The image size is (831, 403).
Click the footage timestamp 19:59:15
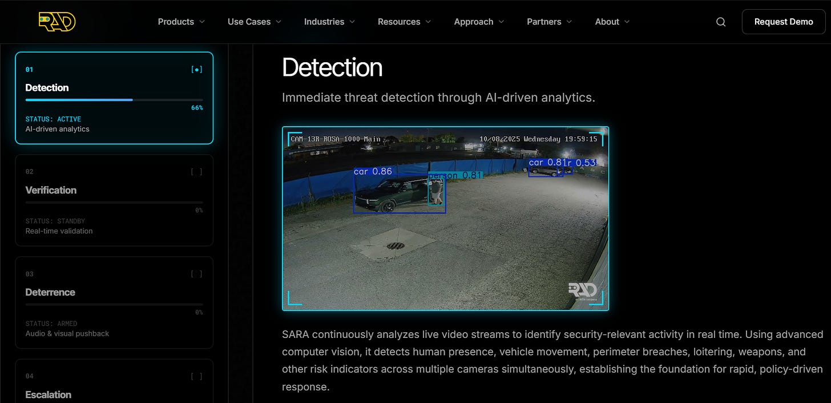(580, 139)
